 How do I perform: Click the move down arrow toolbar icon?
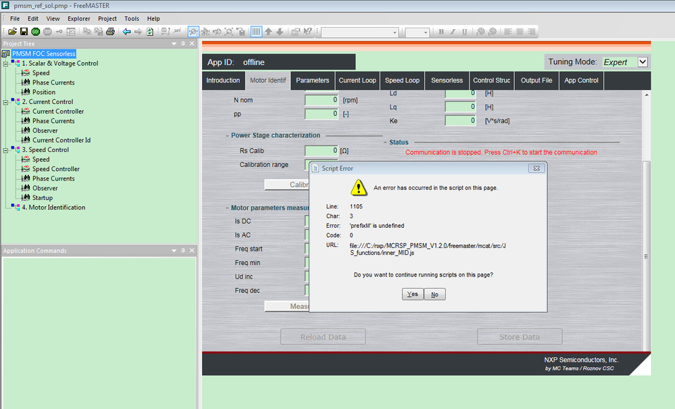point(279,31)
